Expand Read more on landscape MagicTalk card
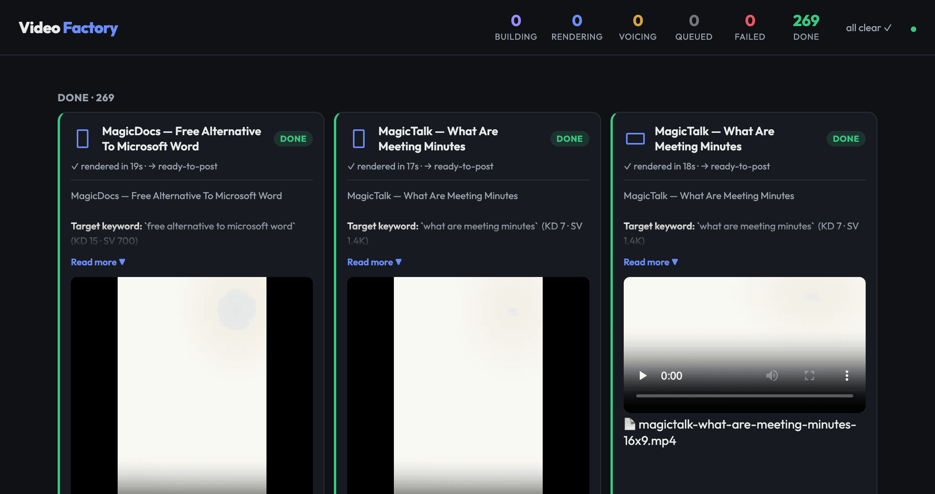 click(651, 262)
